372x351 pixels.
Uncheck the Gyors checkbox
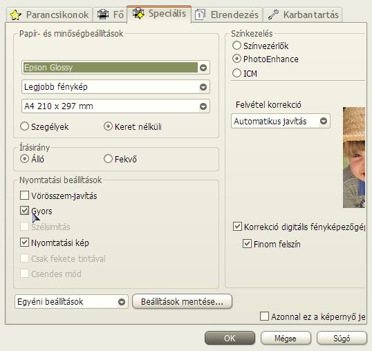(24, 211)
